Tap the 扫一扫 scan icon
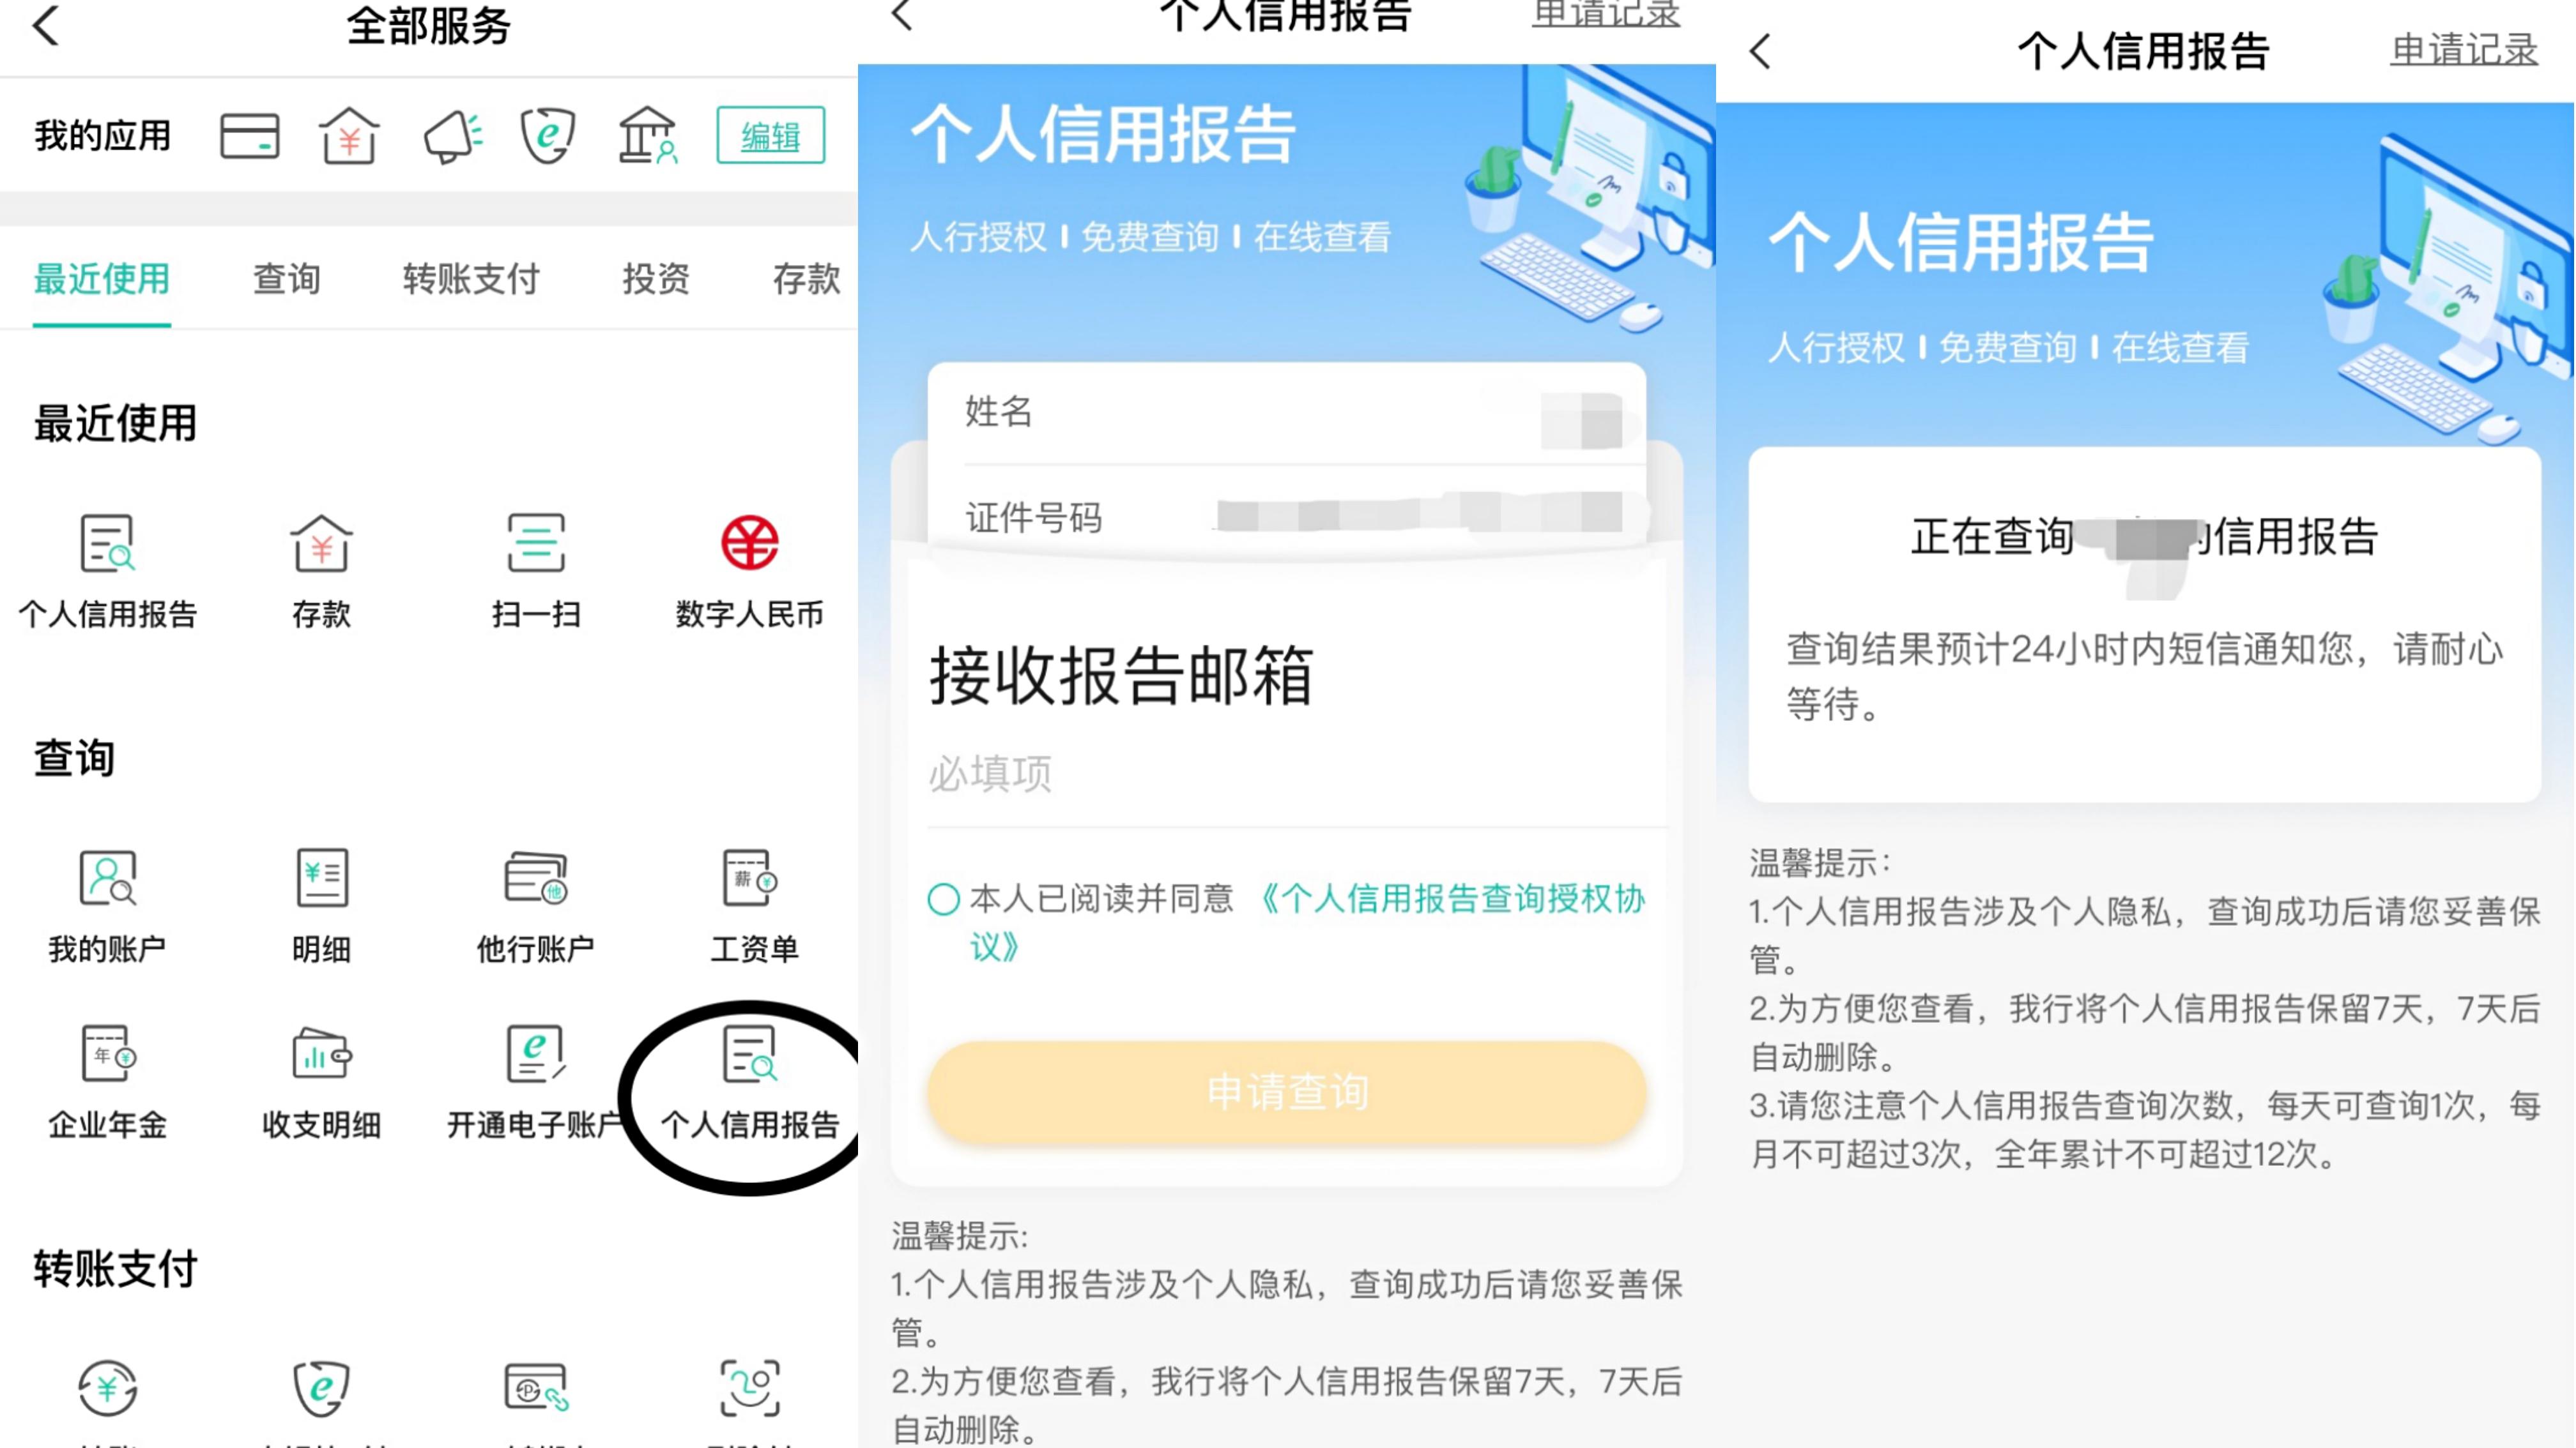 pos(536,571)
